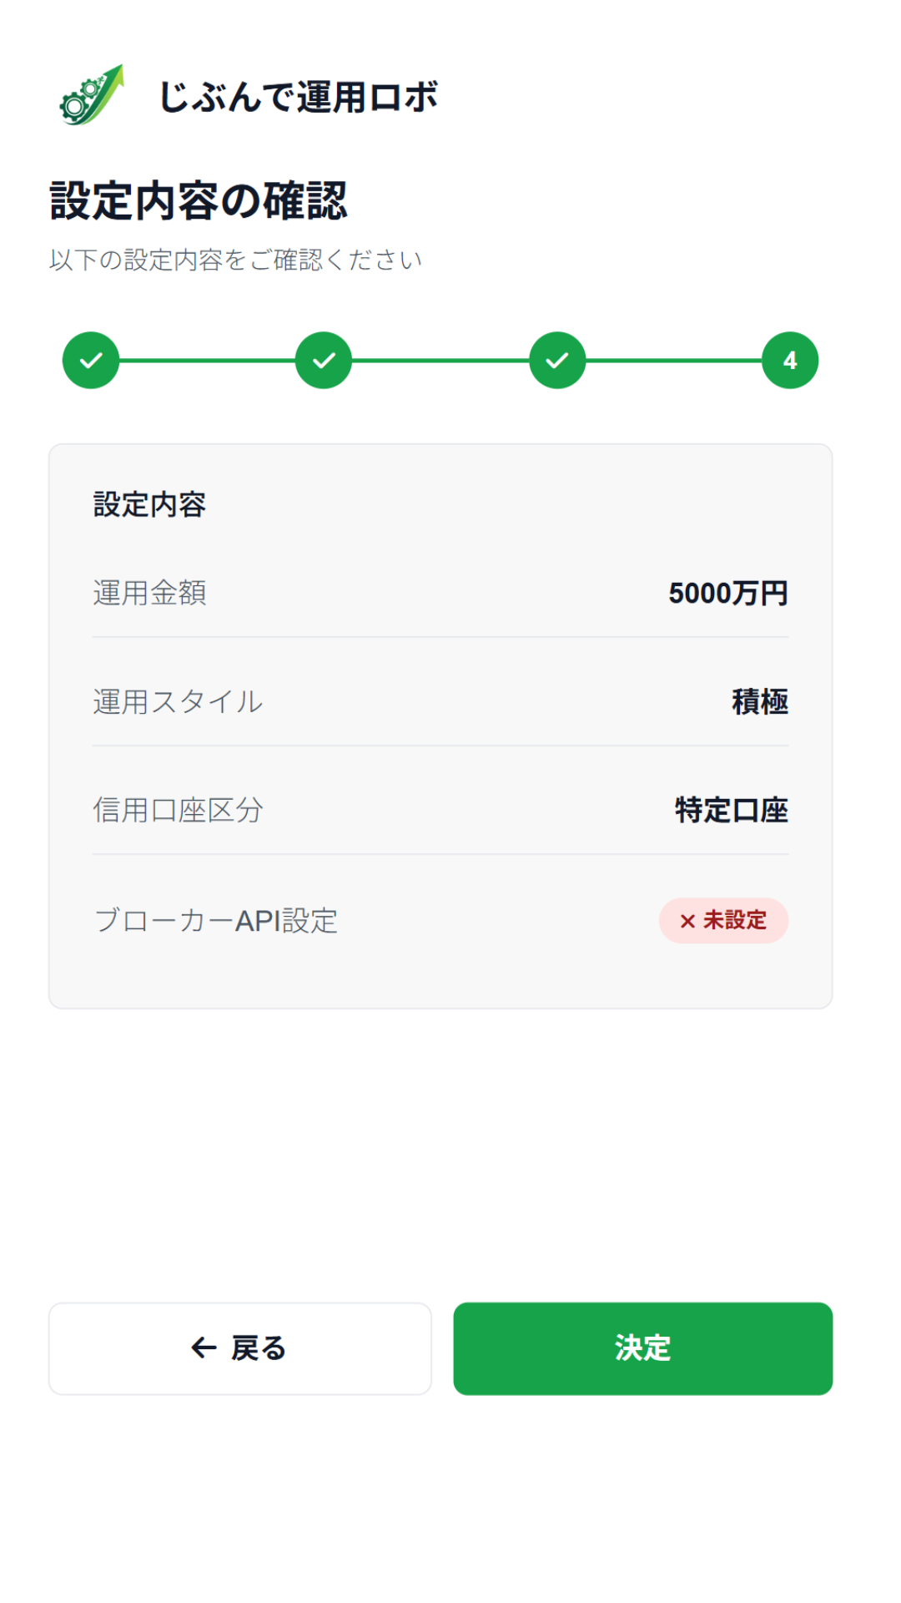
Task: Click the 戻る button text
Action: coord(259,1348)
